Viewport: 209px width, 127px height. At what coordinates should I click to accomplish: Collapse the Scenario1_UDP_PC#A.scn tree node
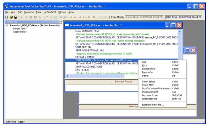7,25
